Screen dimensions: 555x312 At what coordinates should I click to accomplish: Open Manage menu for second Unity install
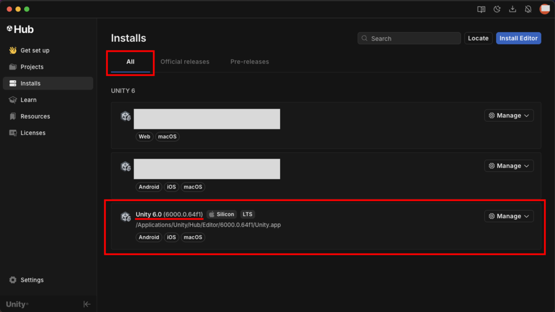[508, 166]
